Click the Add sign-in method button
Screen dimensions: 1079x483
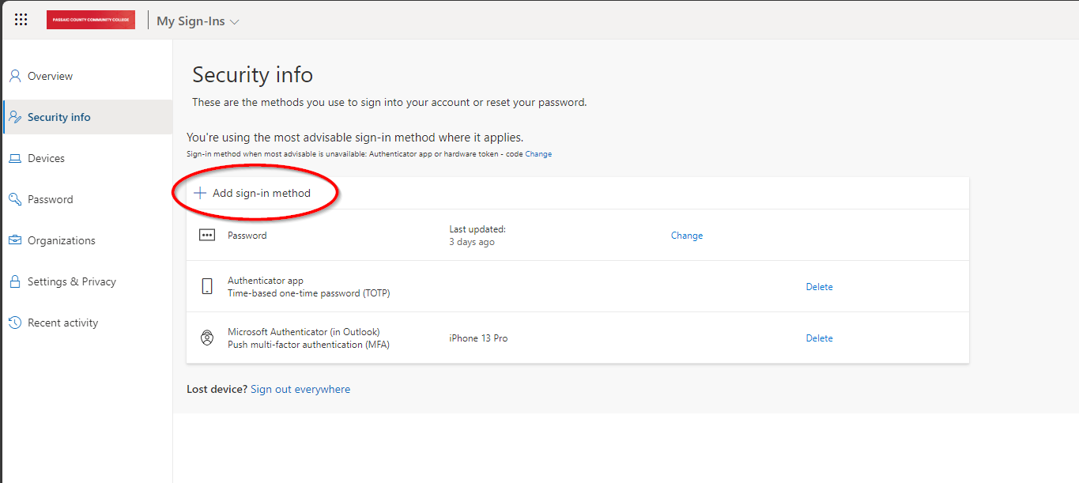click(x=253, y=193)
